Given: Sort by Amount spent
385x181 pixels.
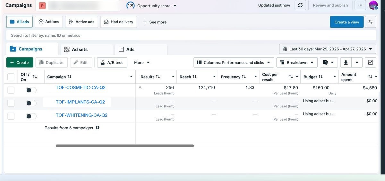Looking at the screenshot, I should 370,77.
